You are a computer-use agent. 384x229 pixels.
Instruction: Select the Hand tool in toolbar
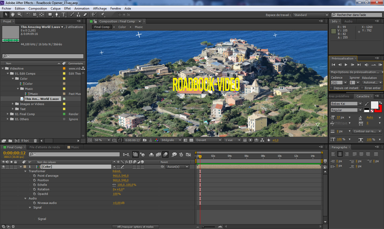coord(13,15)
